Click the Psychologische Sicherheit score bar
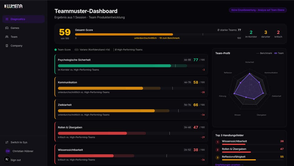This screenshot has height=166, width=294. [131, 66]
